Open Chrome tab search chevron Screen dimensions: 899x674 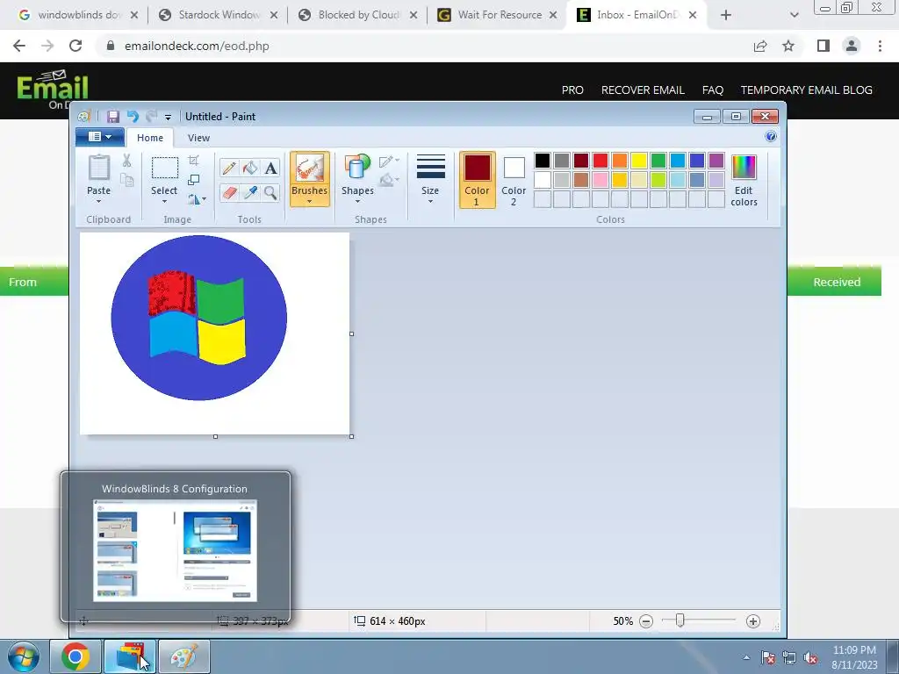coord(794,15)
